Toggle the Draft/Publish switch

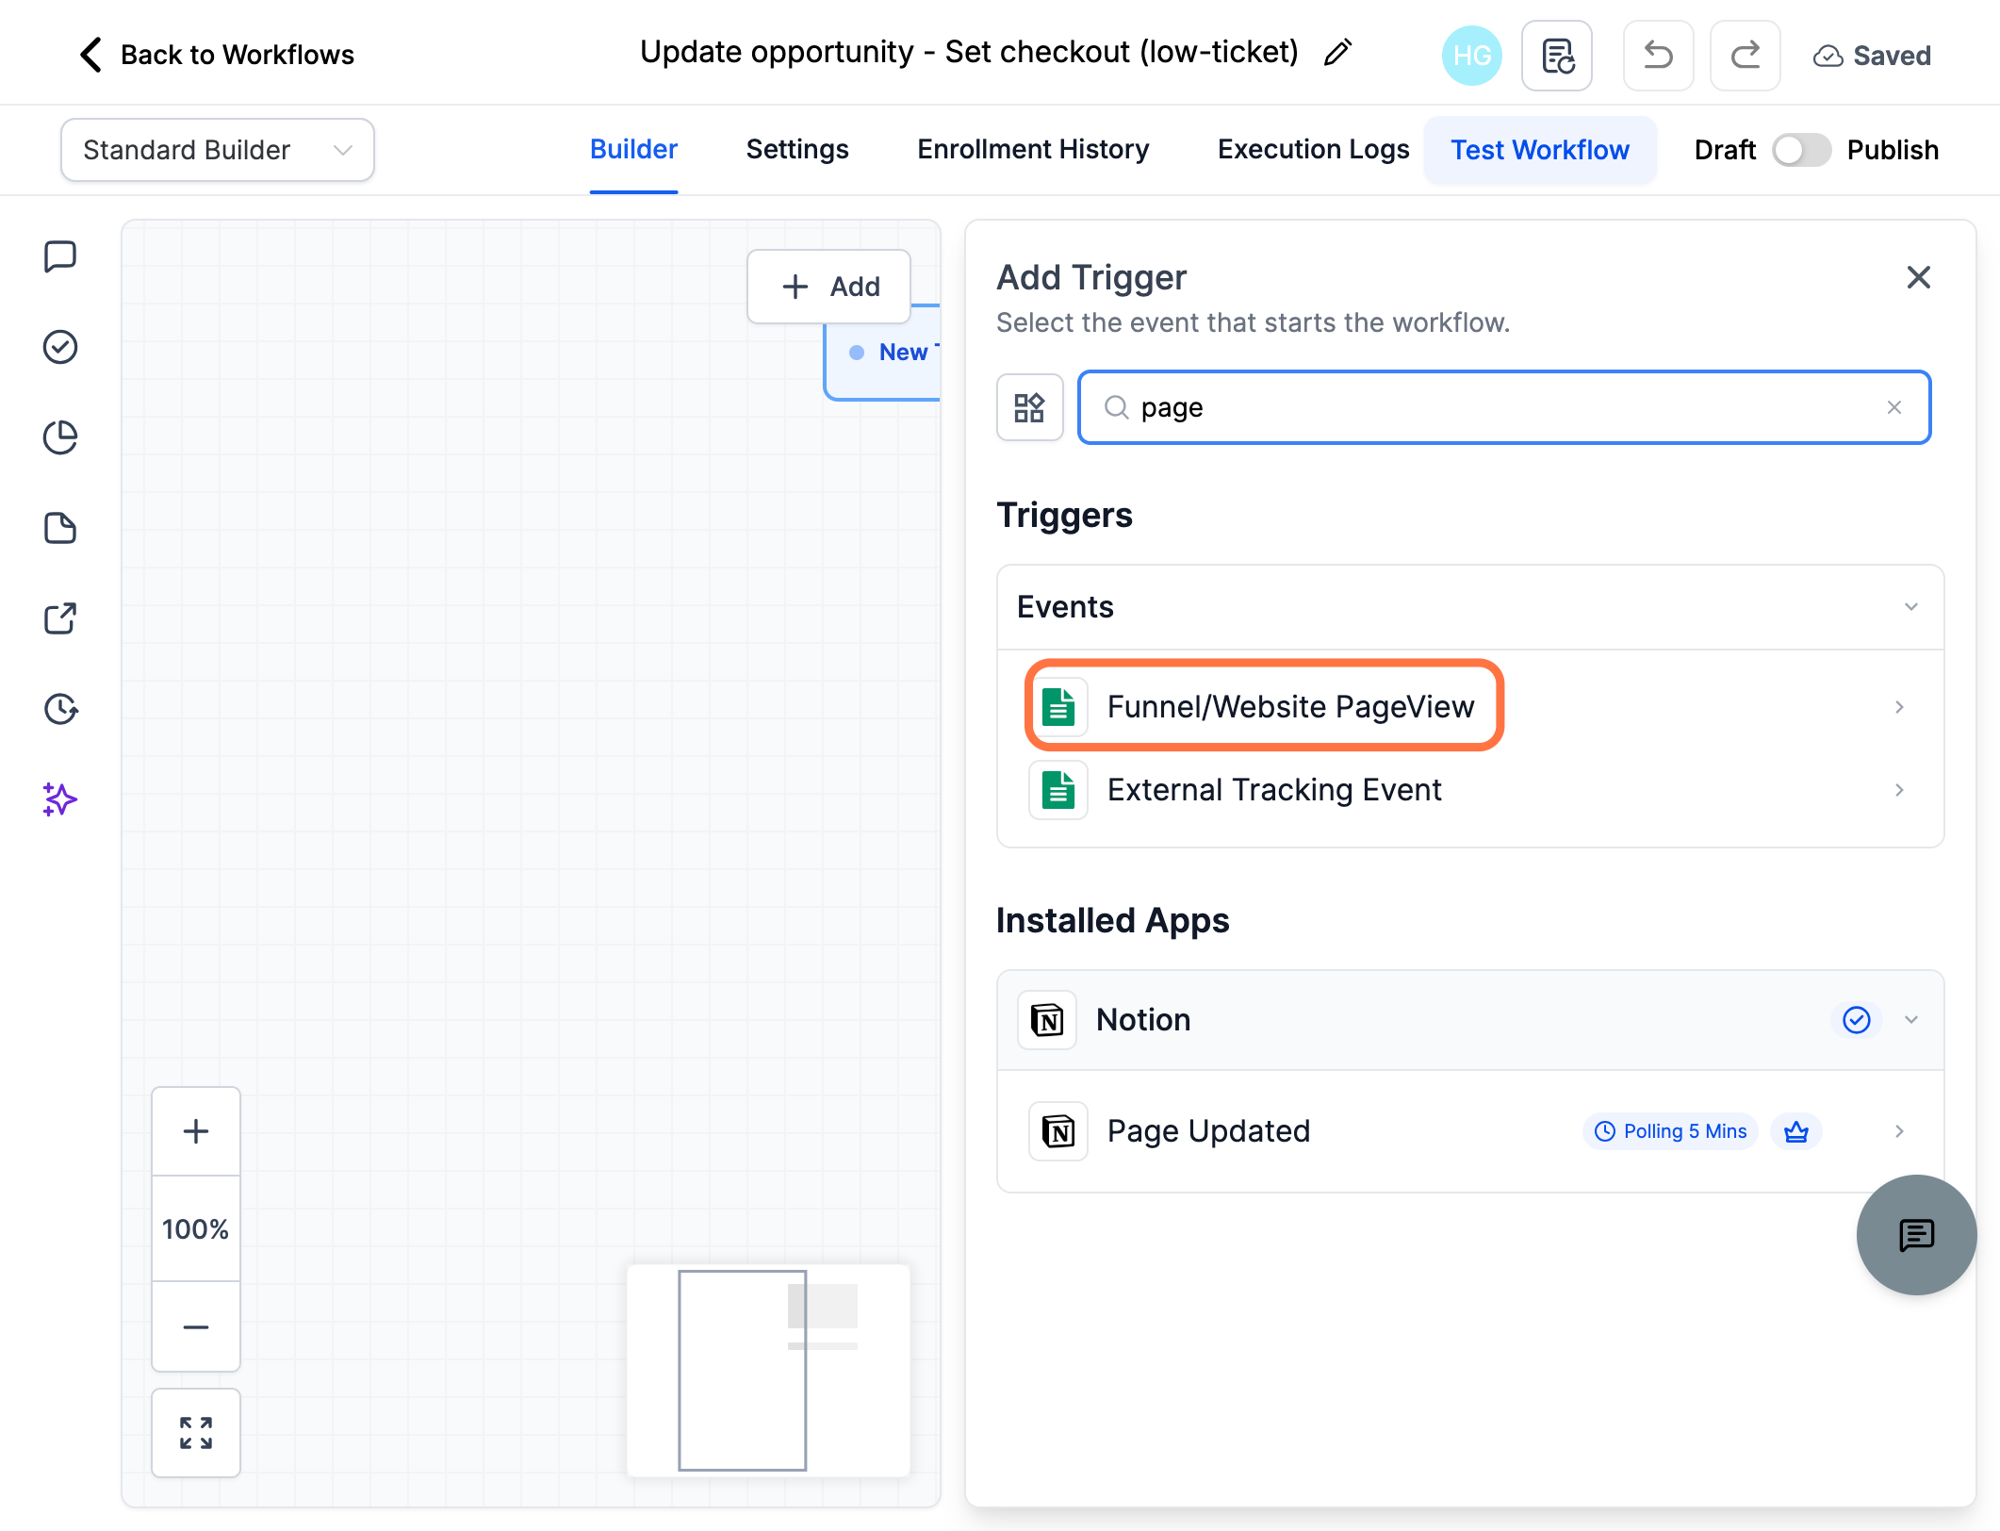tap(1801, 150)
